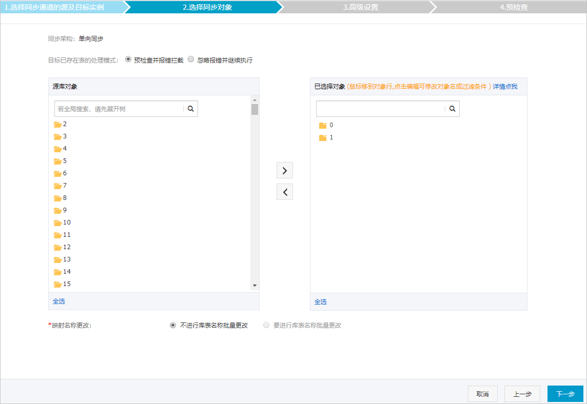Click folder icon of source database 8
Image resolution: width=587 pixels, height=404 pixels.
[57, 198]
